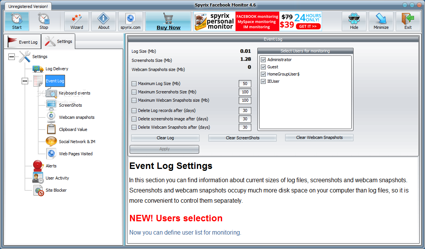Viewport: 425px width, 249px height.
Task: Click 'Now you can define user list' text
Action: click(x=185, y=233)
